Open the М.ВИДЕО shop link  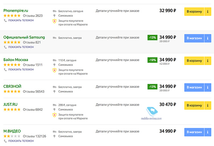tap(13, 131)
